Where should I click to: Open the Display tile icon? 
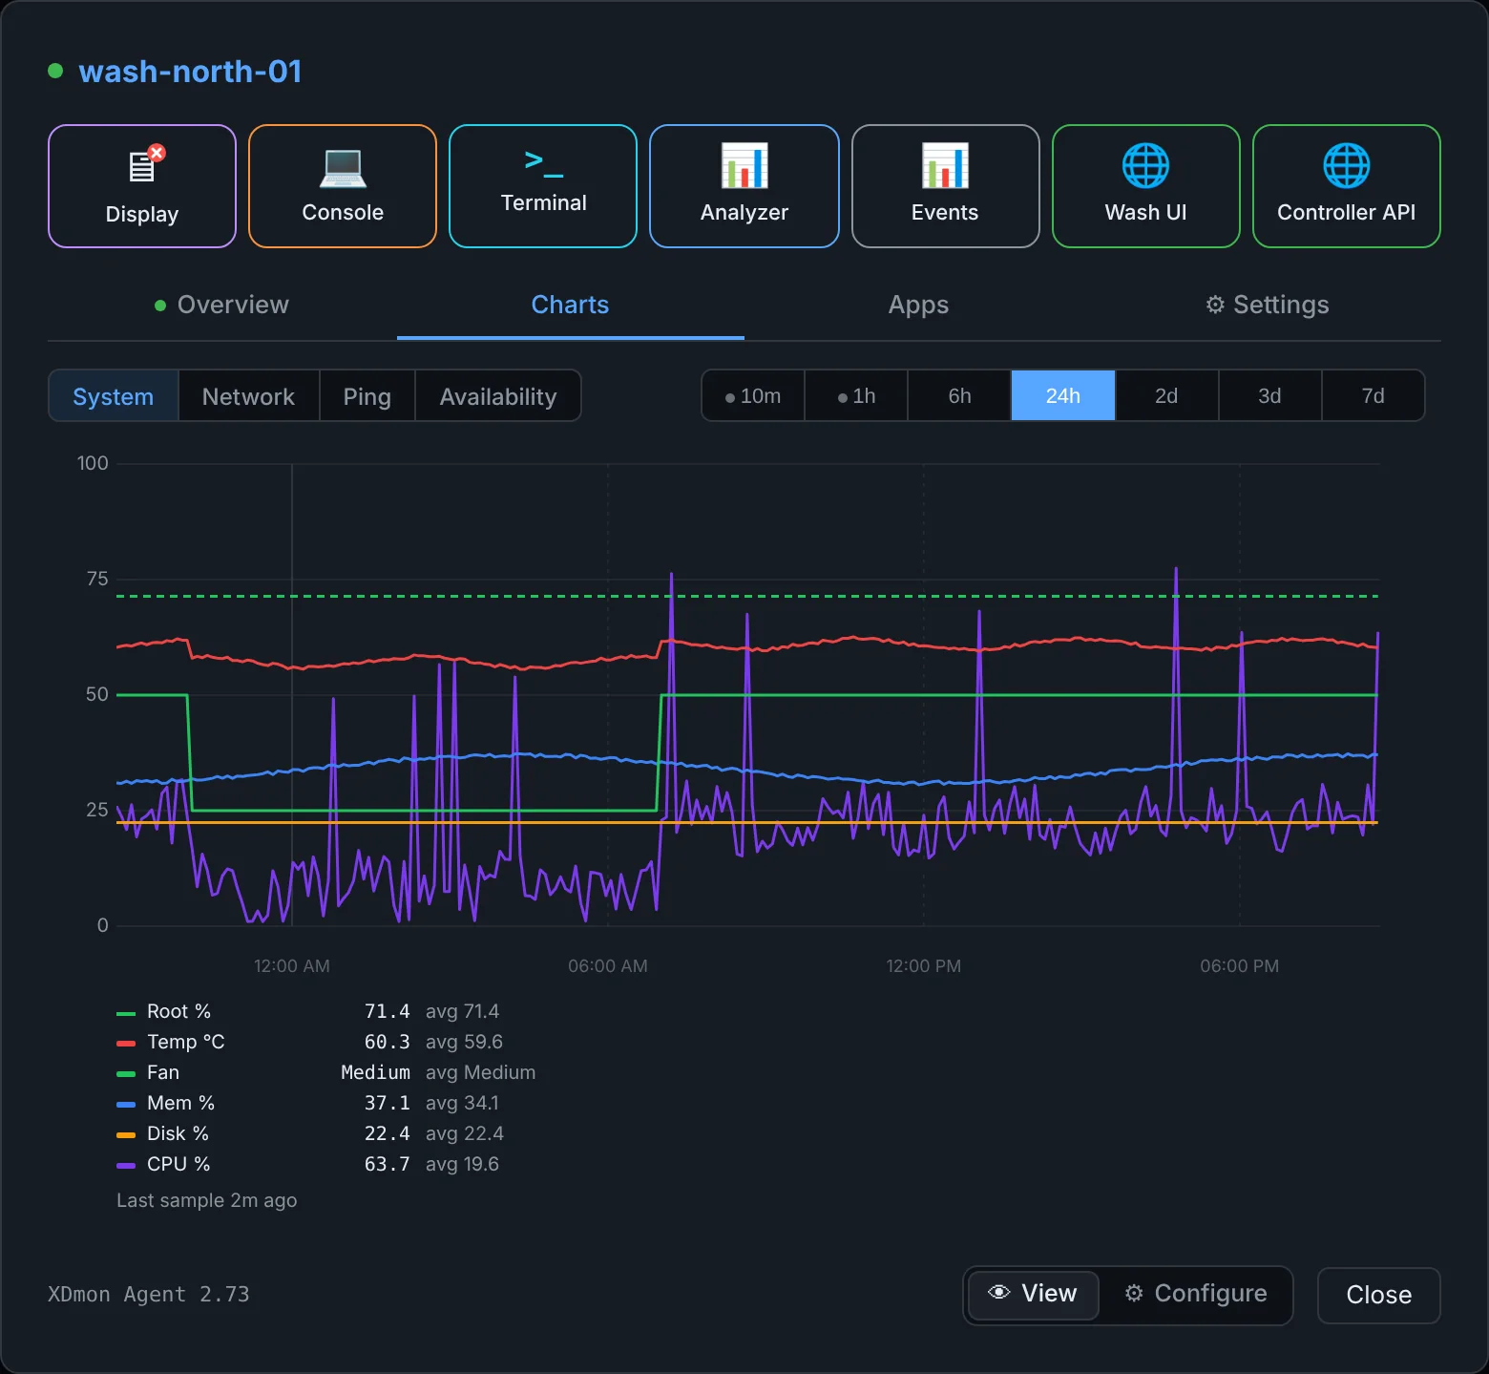(146, 165)
